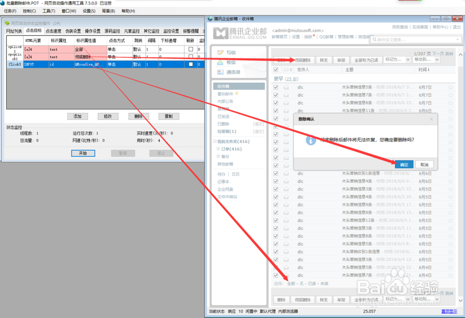Viewport: 465px width, 318px height.
Task: Open 背景(B) menu
Action: pyautogui.click(x=108, y=11)
